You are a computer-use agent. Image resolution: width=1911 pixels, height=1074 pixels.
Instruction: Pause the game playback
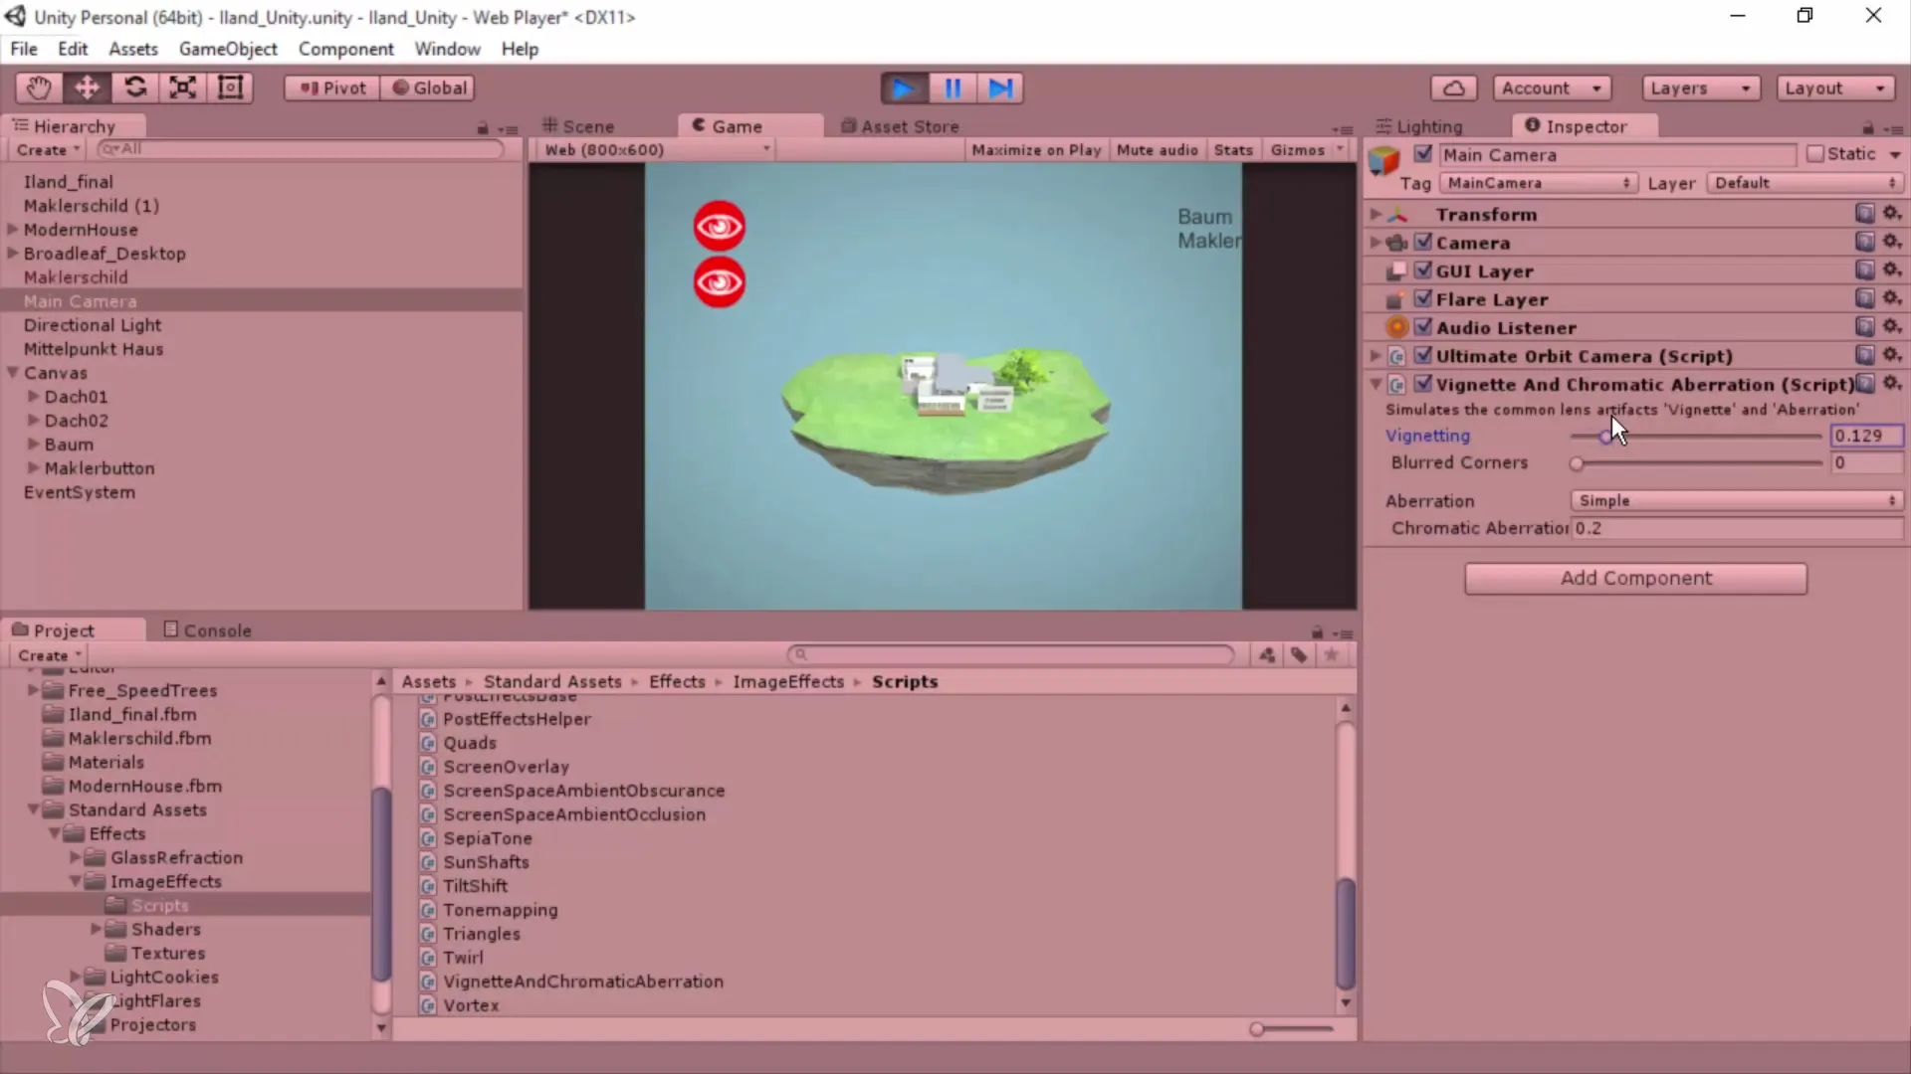[953, 89]
